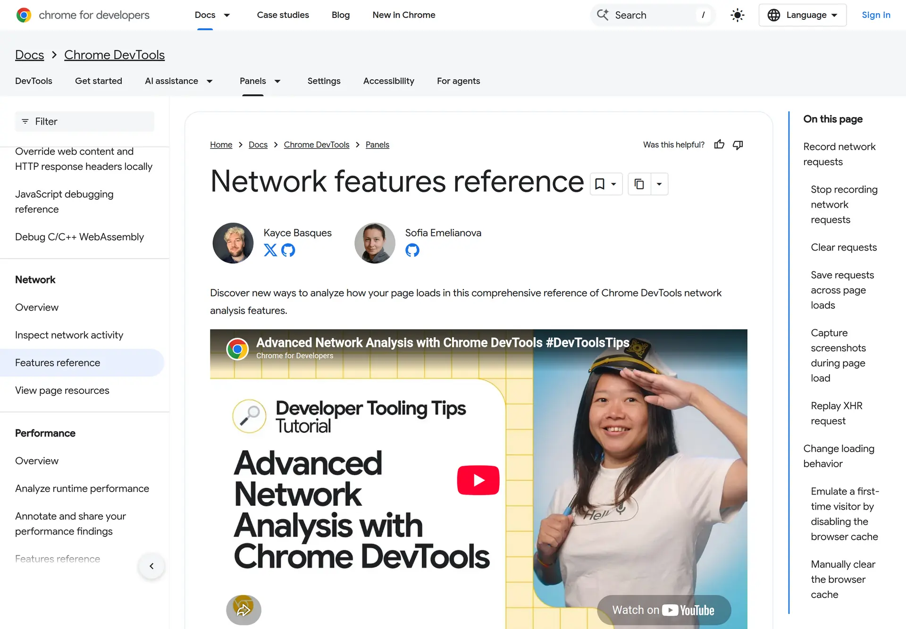This screenshot has height=629, width=906.
Task: Open View page resources in sidebar
Action: (62, 391)
